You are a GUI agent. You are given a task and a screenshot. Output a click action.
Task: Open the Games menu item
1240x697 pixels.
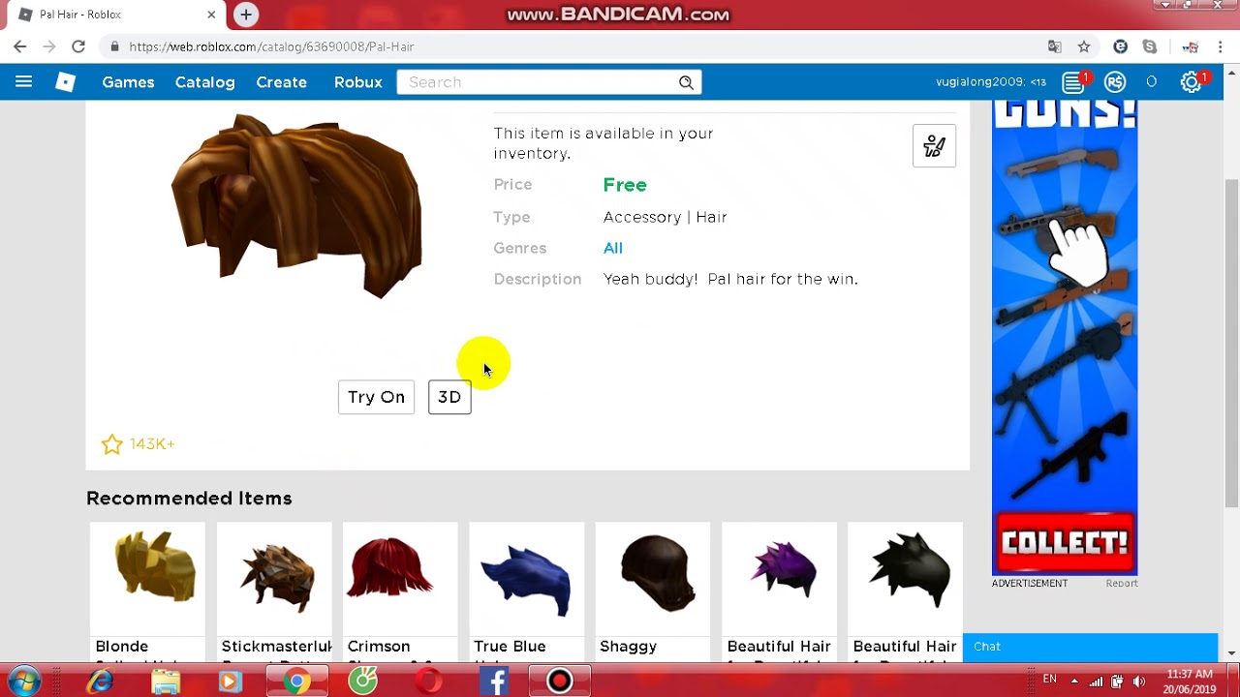click(x=128, y=82)
